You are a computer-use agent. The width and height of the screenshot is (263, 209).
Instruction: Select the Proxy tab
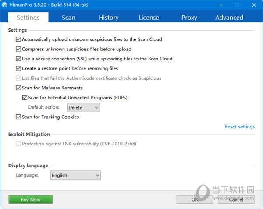189,18
